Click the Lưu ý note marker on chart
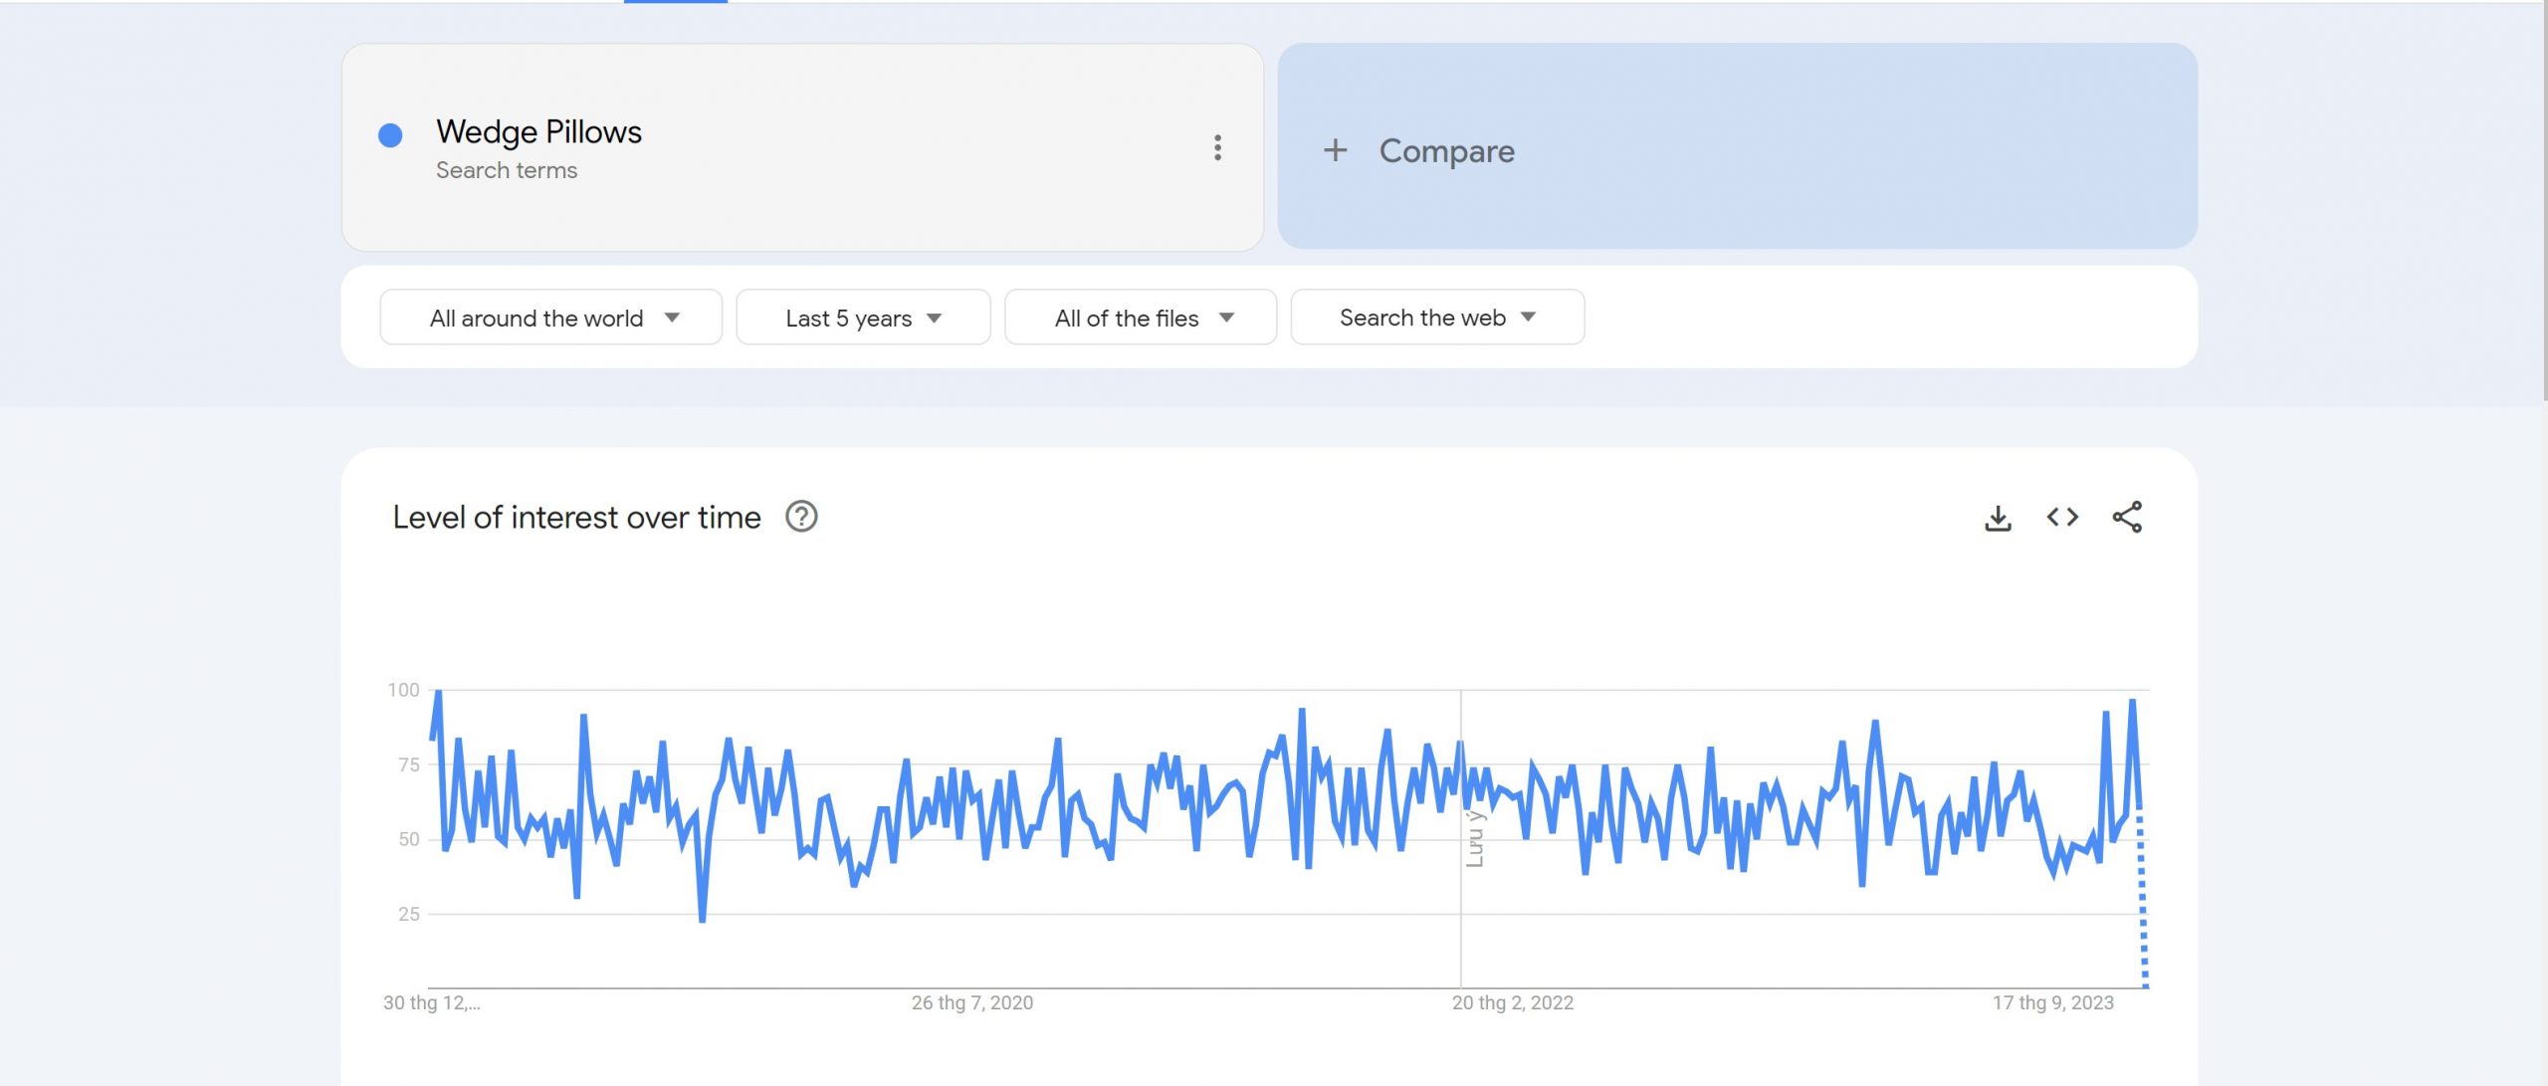Viewport: 2548px width, 1086px height. coord(1474,838)
